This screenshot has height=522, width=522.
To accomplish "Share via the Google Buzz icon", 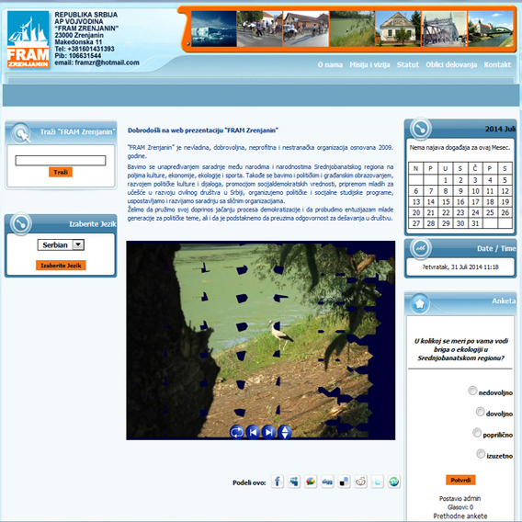I will point(311,482).
